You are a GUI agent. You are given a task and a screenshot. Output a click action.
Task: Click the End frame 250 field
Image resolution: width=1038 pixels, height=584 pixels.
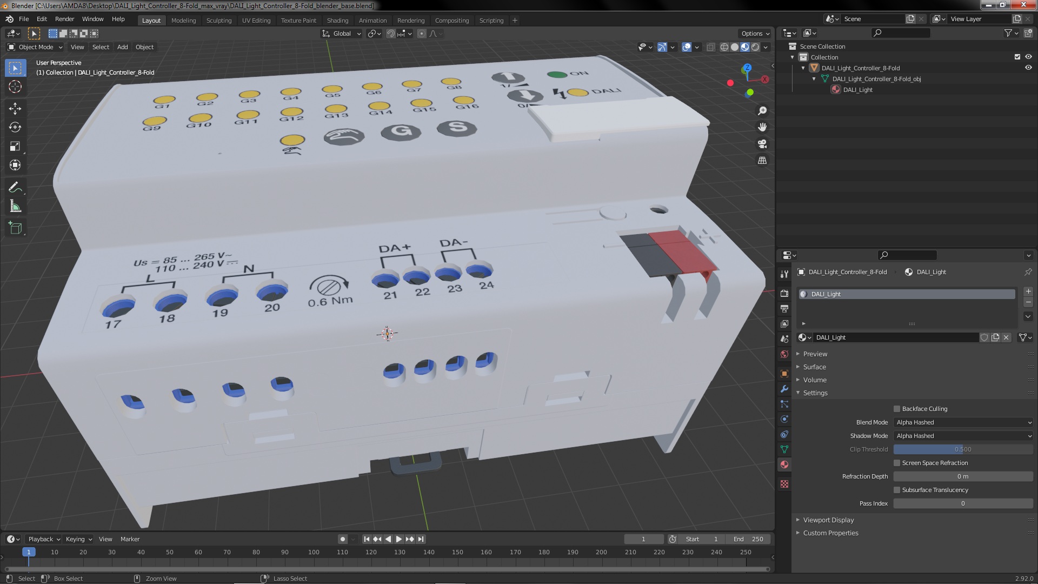pos(749,539)
